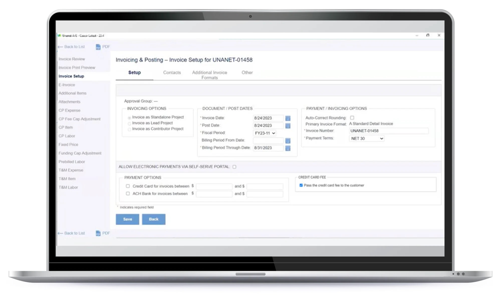Click the top Back to List arrow
The image size is (501, 299).
pyautogui.click(x=60, y=47)
